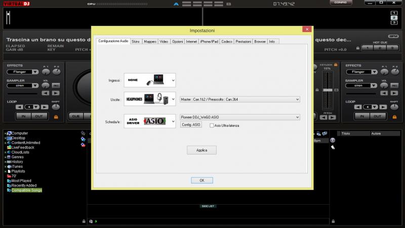
Task: Select Recently Added list
Action: tap(24, 185)
